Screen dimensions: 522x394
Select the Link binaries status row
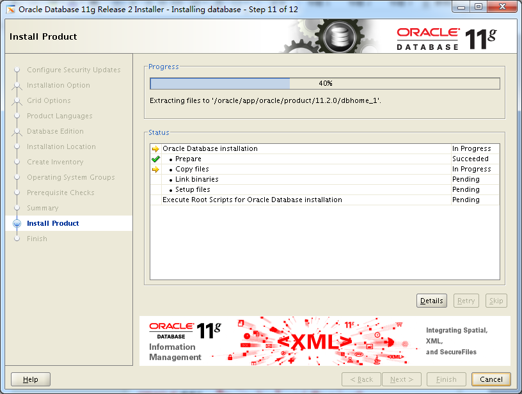325,179
